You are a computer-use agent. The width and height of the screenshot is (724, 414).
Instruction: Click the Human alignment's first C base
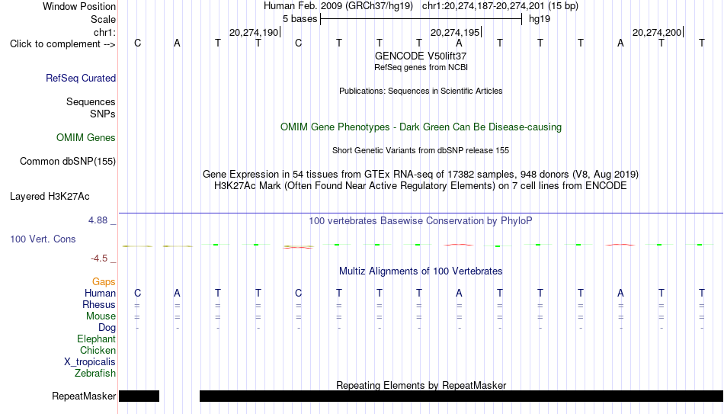tap(138, 294)
